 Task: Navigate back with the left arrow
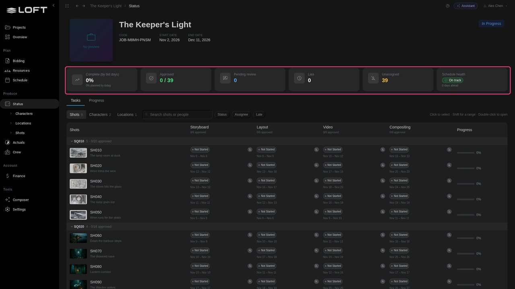point(77,6)
